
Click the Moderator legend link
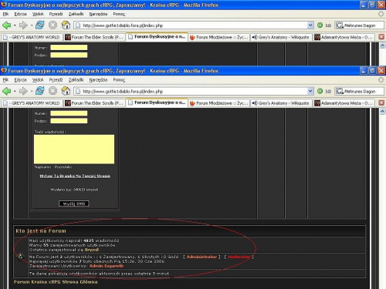(239, 257)
